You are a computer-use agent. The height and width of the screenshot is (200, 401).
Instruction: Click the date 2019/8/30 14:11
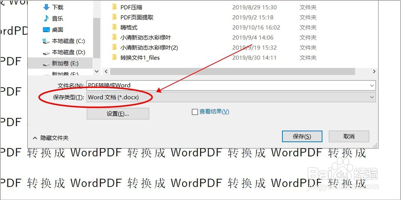point(254,58)
